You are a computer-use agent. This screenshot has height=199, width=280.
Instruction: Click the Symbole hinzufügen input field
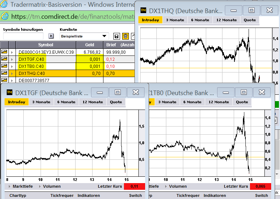[23, 36]
